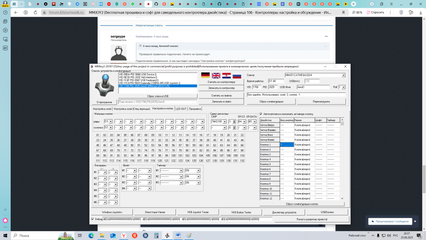Open Microsoft Edge from the taskbar
Viewport: 426px width, 240px height.
coord(91,235)
